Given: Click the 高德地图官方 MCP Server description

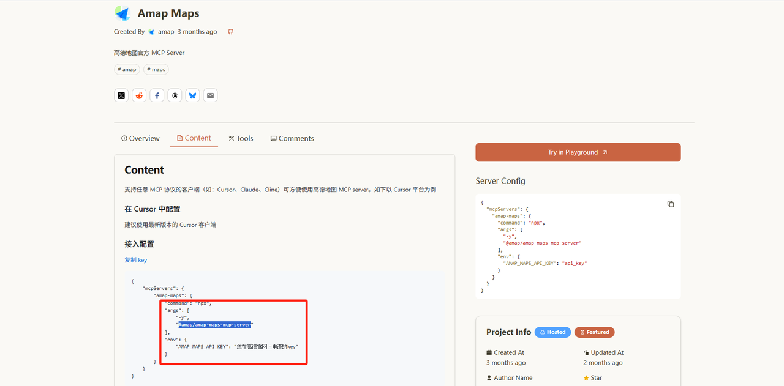Looking at the screenshot, I should pos(149,53).
